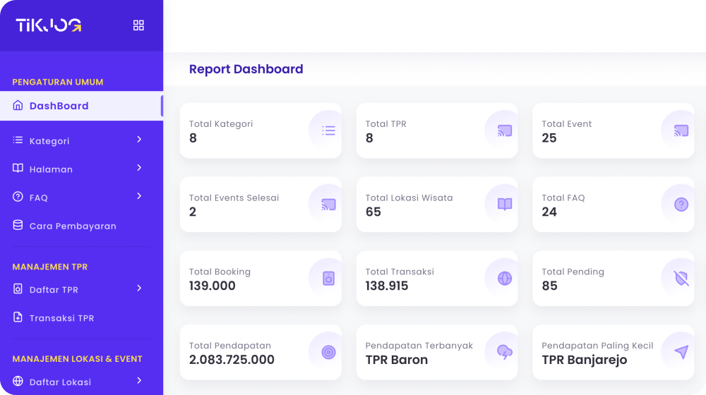This screenshot has height=395, width=706.
Task: Click the grid menu icon beside the logo
Action: (x=138, y=25)
